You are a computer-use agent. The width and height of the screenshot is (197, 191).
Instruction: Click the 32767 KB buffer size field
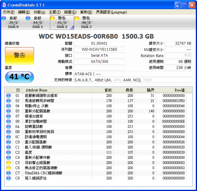pos(178,44)
